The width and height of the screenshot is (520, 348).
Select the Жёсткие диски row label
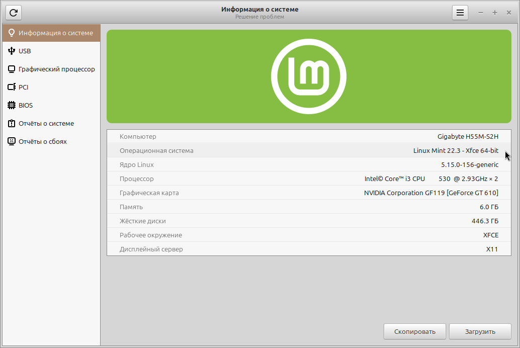(x=143, y=221)
